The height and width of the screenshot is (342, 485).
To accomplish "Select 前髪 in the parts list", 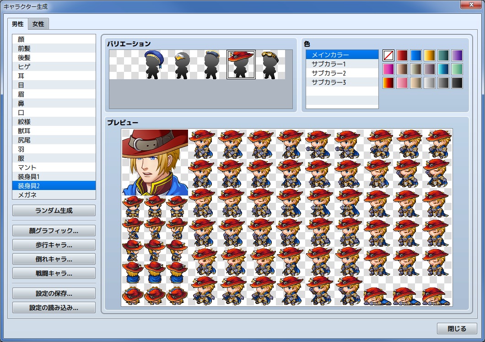I will tap(54, 48).
